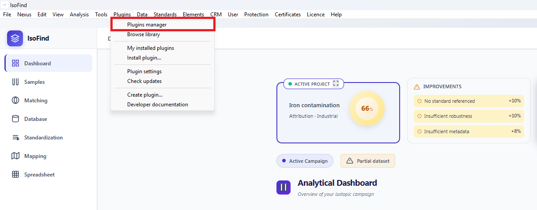Image resolution: width=537 pixels, height=210 pixels.
Task: Click the Analytical Dashboard heading
Action: [x=337, y=183]
